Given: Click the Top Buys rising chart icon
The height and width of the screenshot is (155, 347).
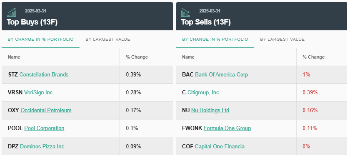Looking at the screenshot, I should pyautogui.click(x=12, y=12).
